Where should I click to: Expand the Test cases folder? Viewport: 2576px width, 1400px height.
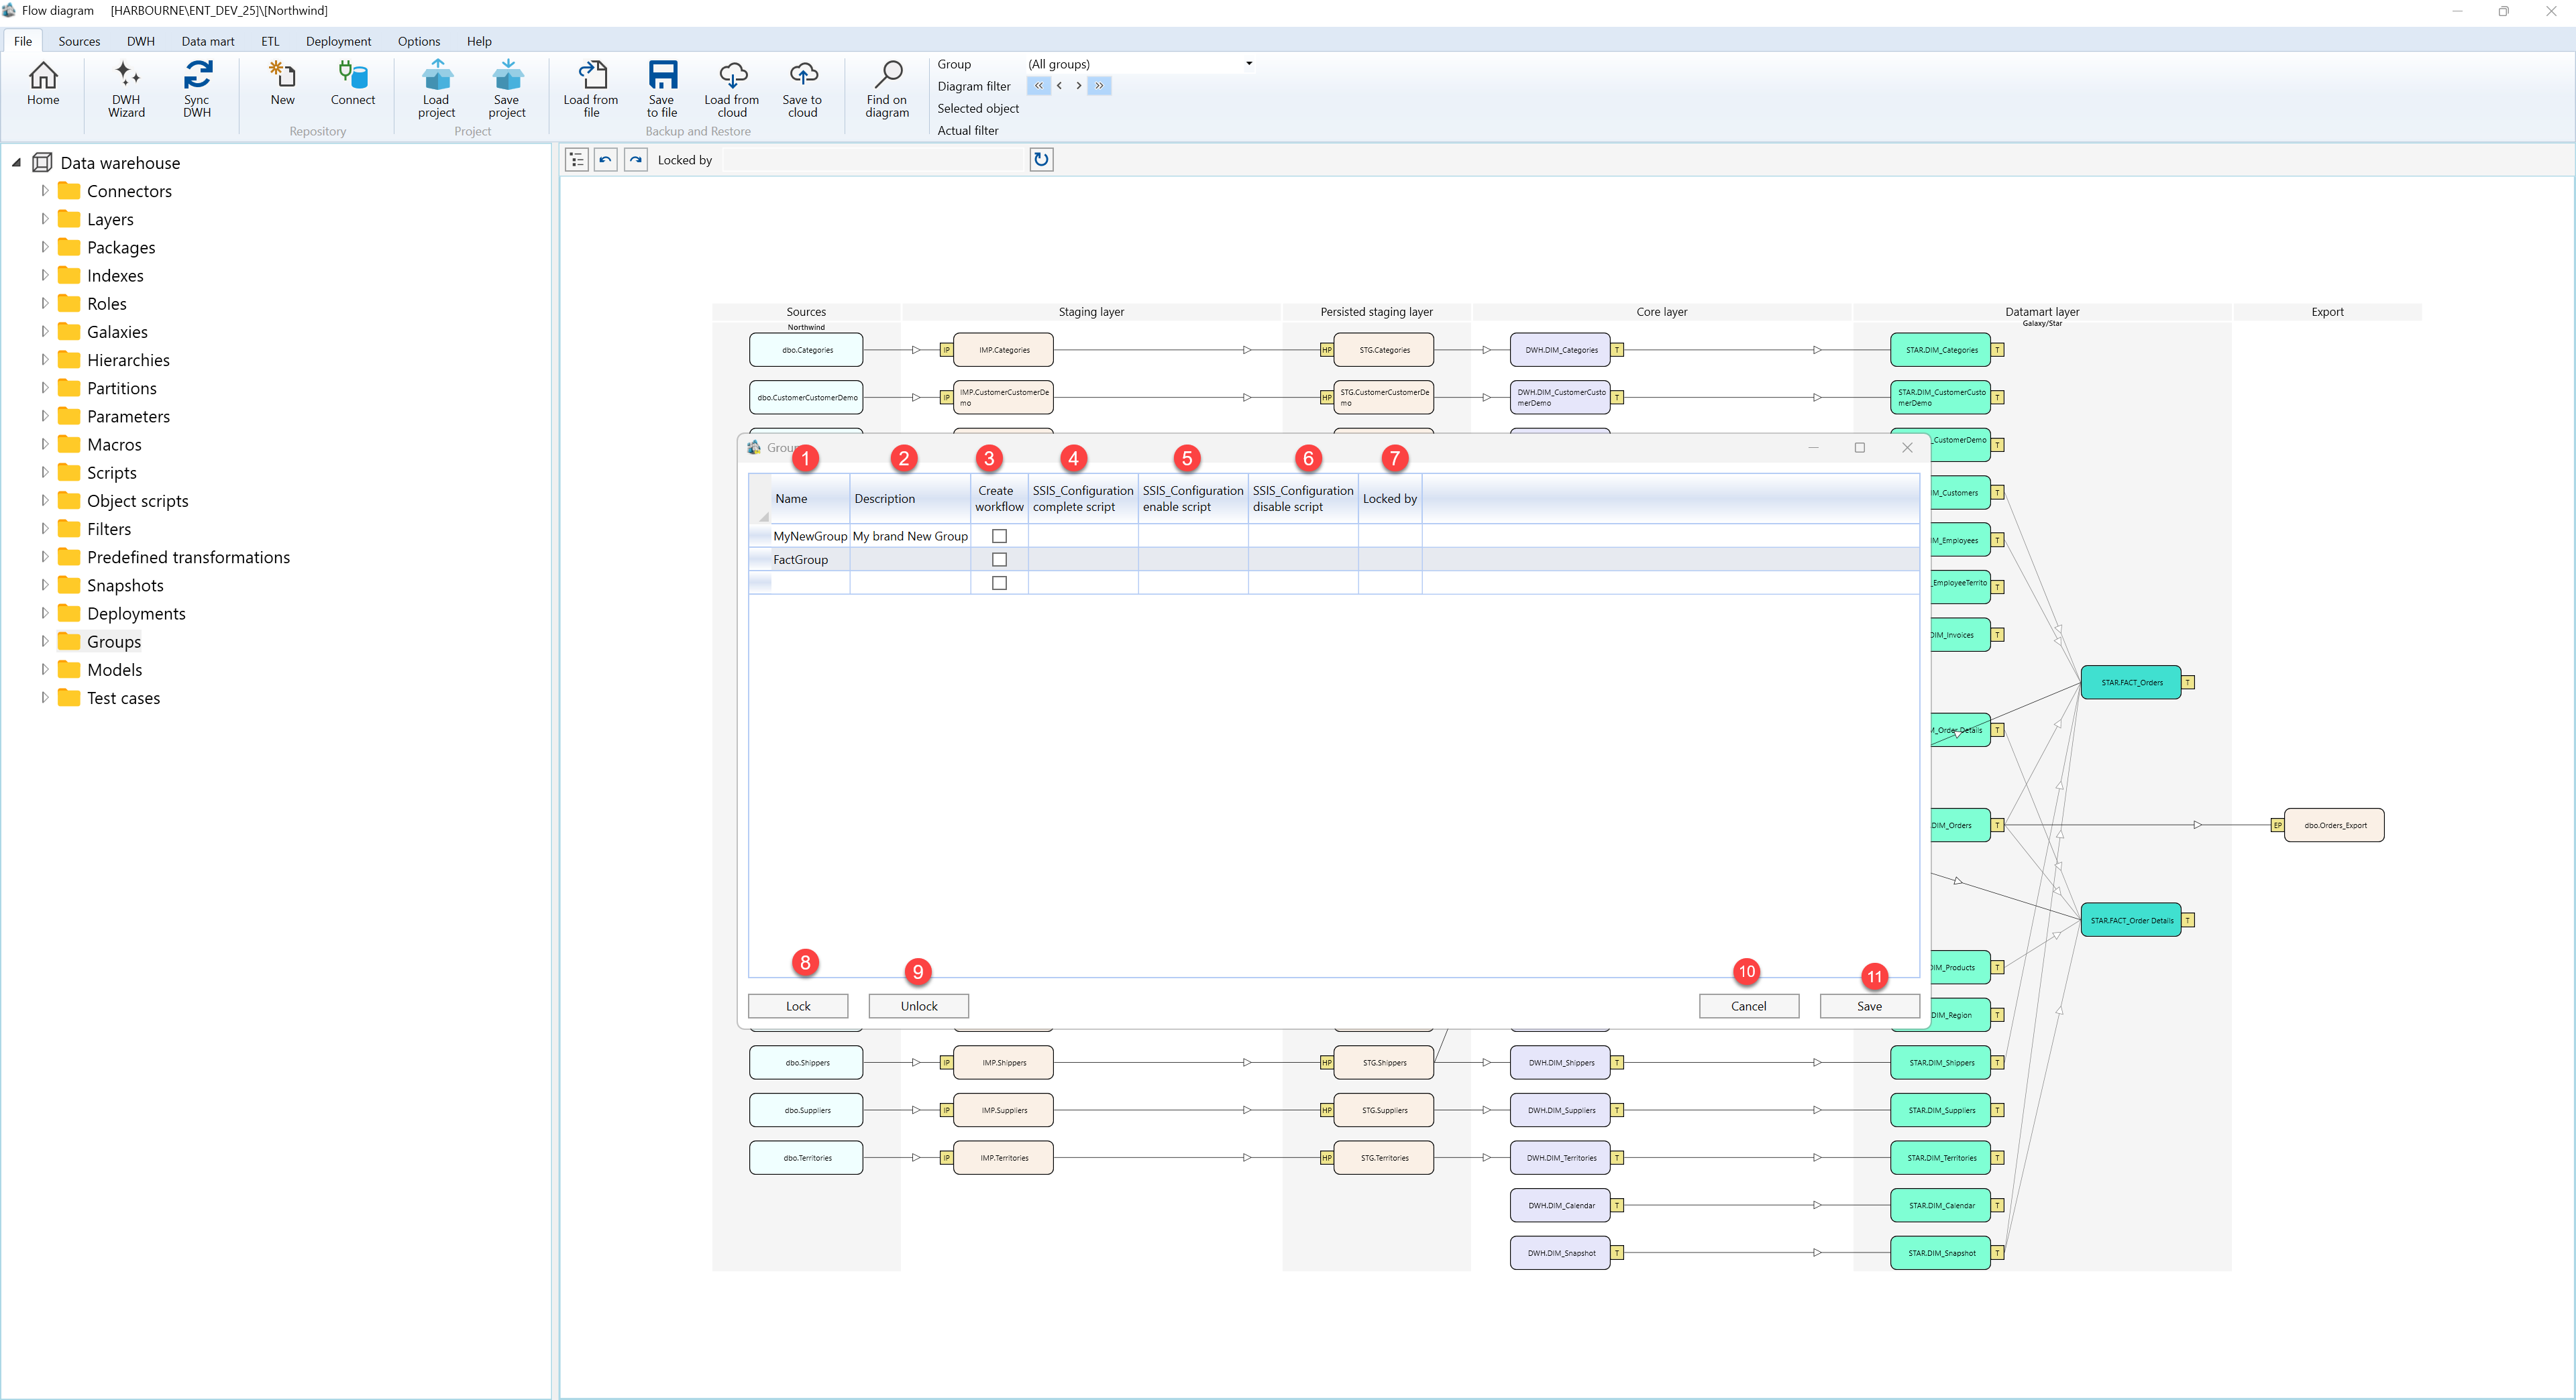click(x=44, y=697)
